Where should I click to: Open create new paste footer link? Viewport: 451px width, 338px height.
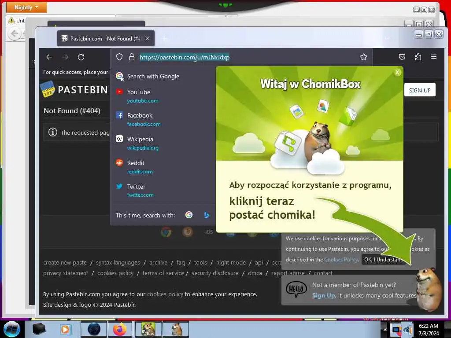point(65,262)
